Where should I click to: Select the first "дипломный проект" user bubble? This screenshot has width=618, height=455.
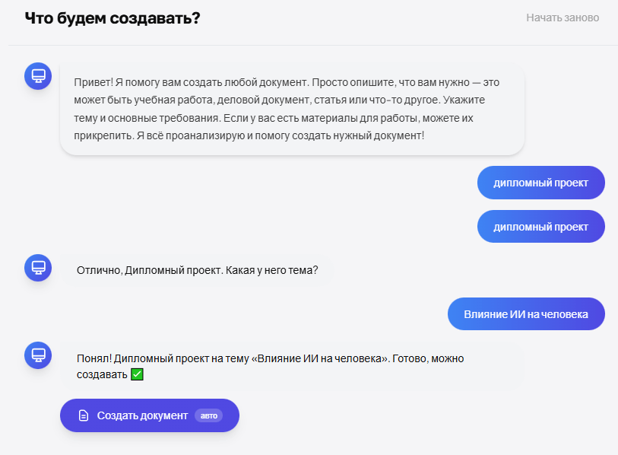[540, 183]
